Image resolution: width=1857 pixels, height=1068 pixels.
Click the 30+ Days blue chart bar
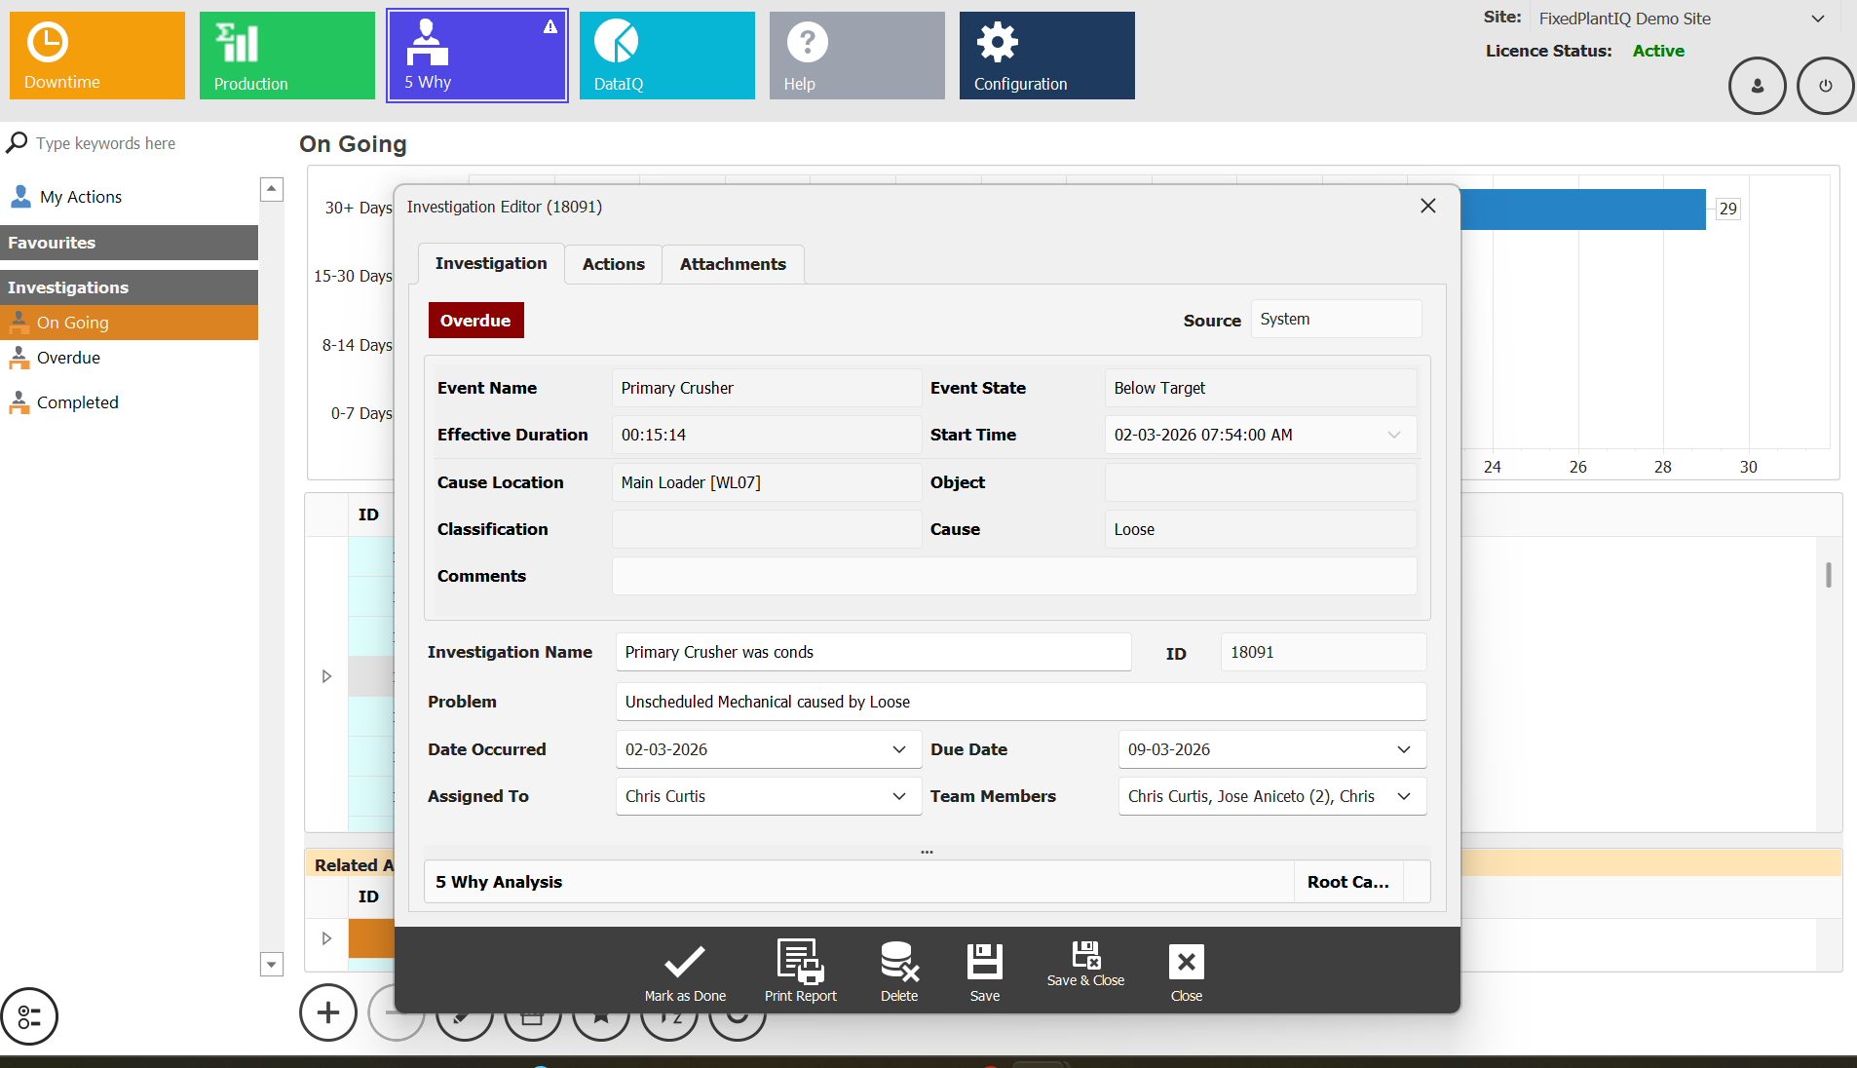[1583, 209]
